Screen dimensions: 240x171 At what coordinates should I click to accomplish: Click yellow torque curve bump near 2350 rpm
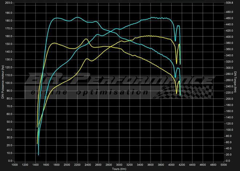pos(86,39)
